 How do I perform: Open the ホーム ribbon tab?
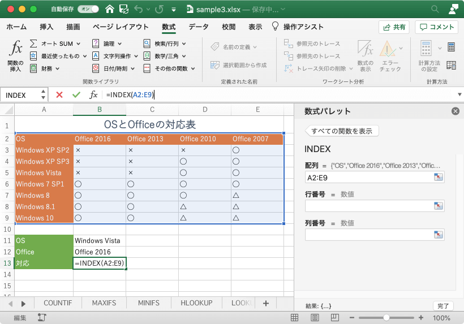tap(16, 27)
